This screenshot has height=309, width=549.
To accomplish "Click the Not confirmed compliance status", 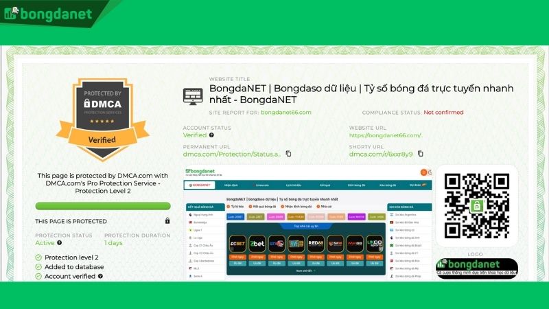I will (x=443, y=112).
